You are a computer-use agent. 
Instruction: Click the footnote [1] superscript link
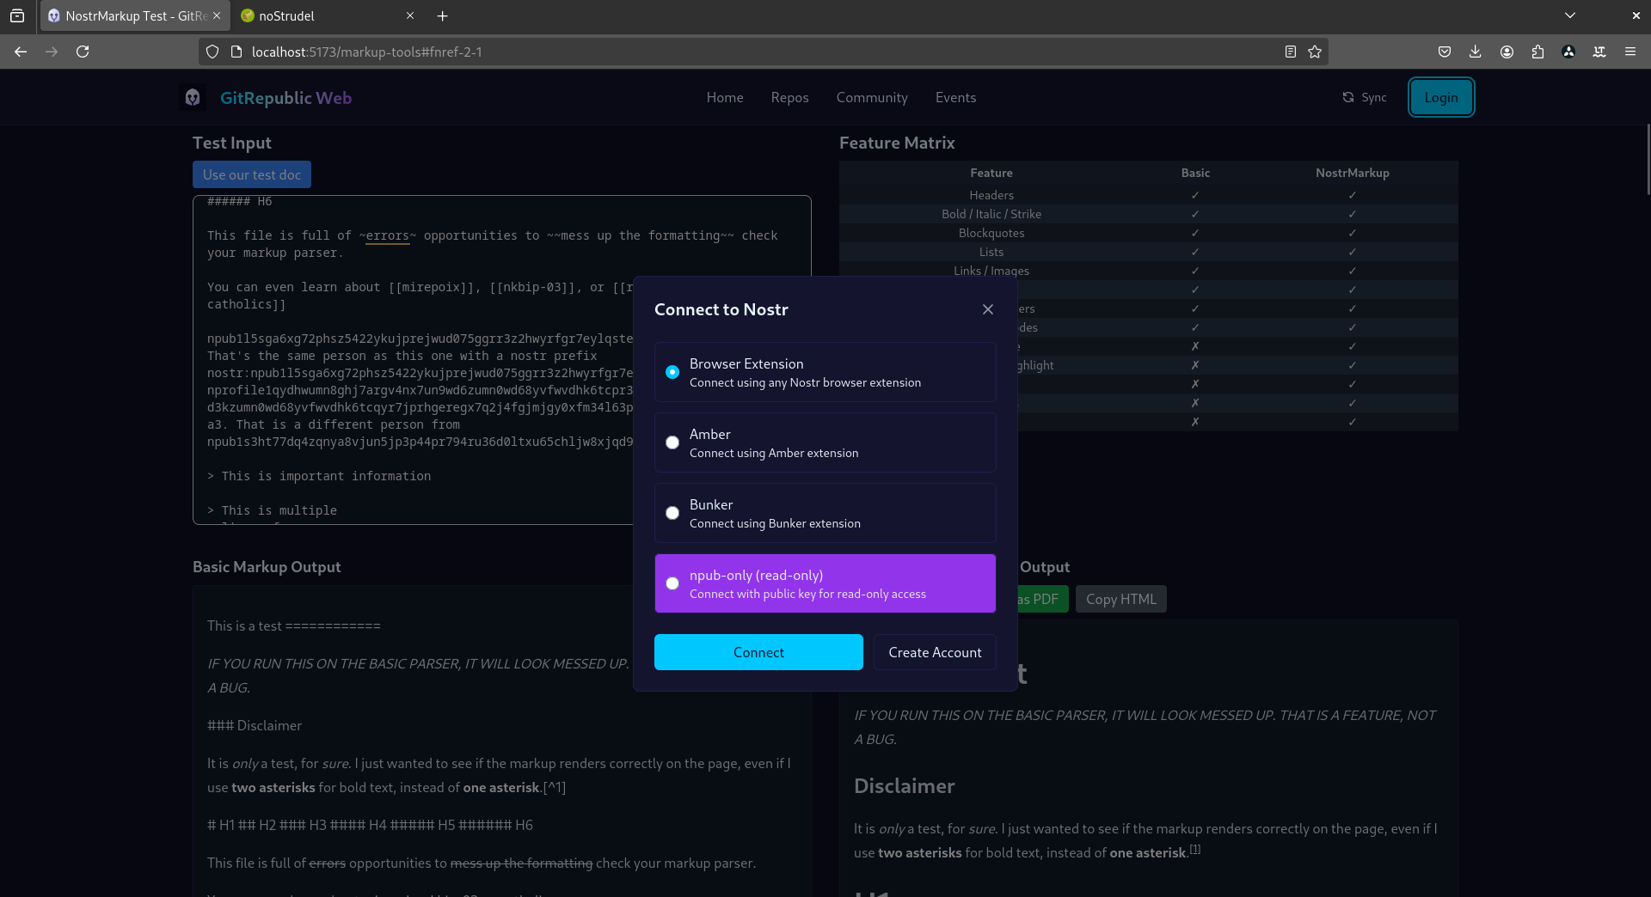click(1194, 849)
